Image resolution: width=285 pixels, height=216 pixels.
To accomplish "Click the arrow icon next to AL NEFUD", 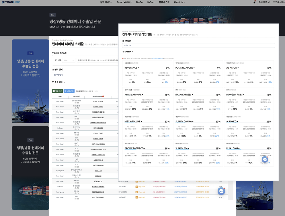I will (x=238, y=68).
